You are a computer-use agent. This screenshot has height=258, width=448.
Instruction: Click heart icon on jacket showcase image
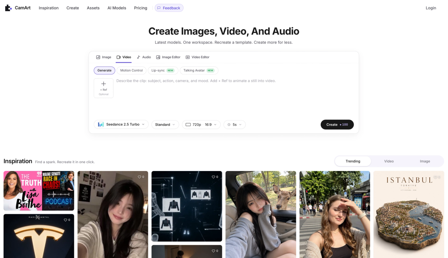pyautogui.click(x=214, y=177)
